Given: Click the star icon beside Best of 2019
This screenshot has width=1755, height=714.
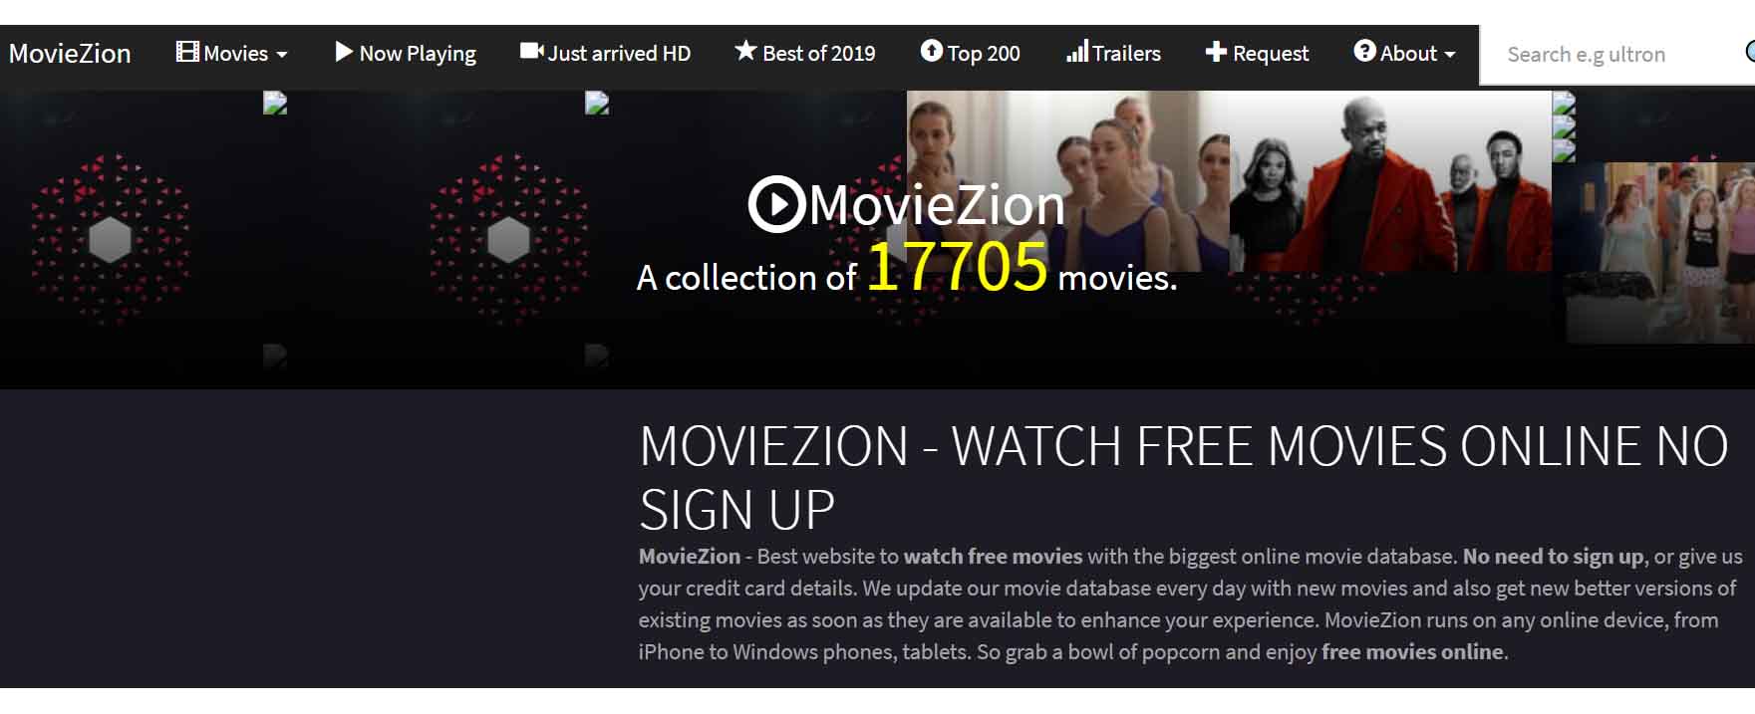Looking at the screenshot, I should point(745,51).
